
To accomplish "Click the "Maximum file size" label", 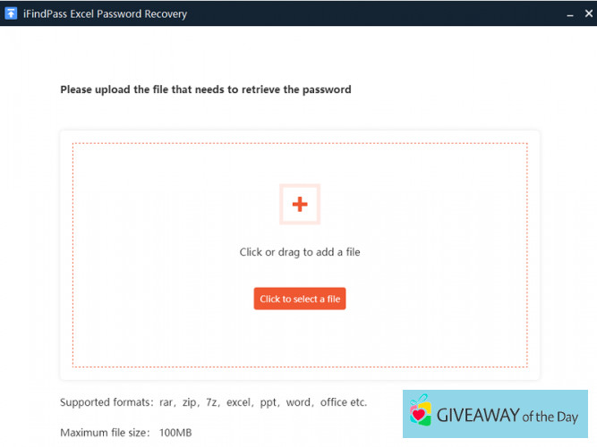I will 102,433.
